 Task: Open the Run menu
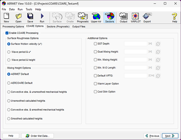coord(20,9)
